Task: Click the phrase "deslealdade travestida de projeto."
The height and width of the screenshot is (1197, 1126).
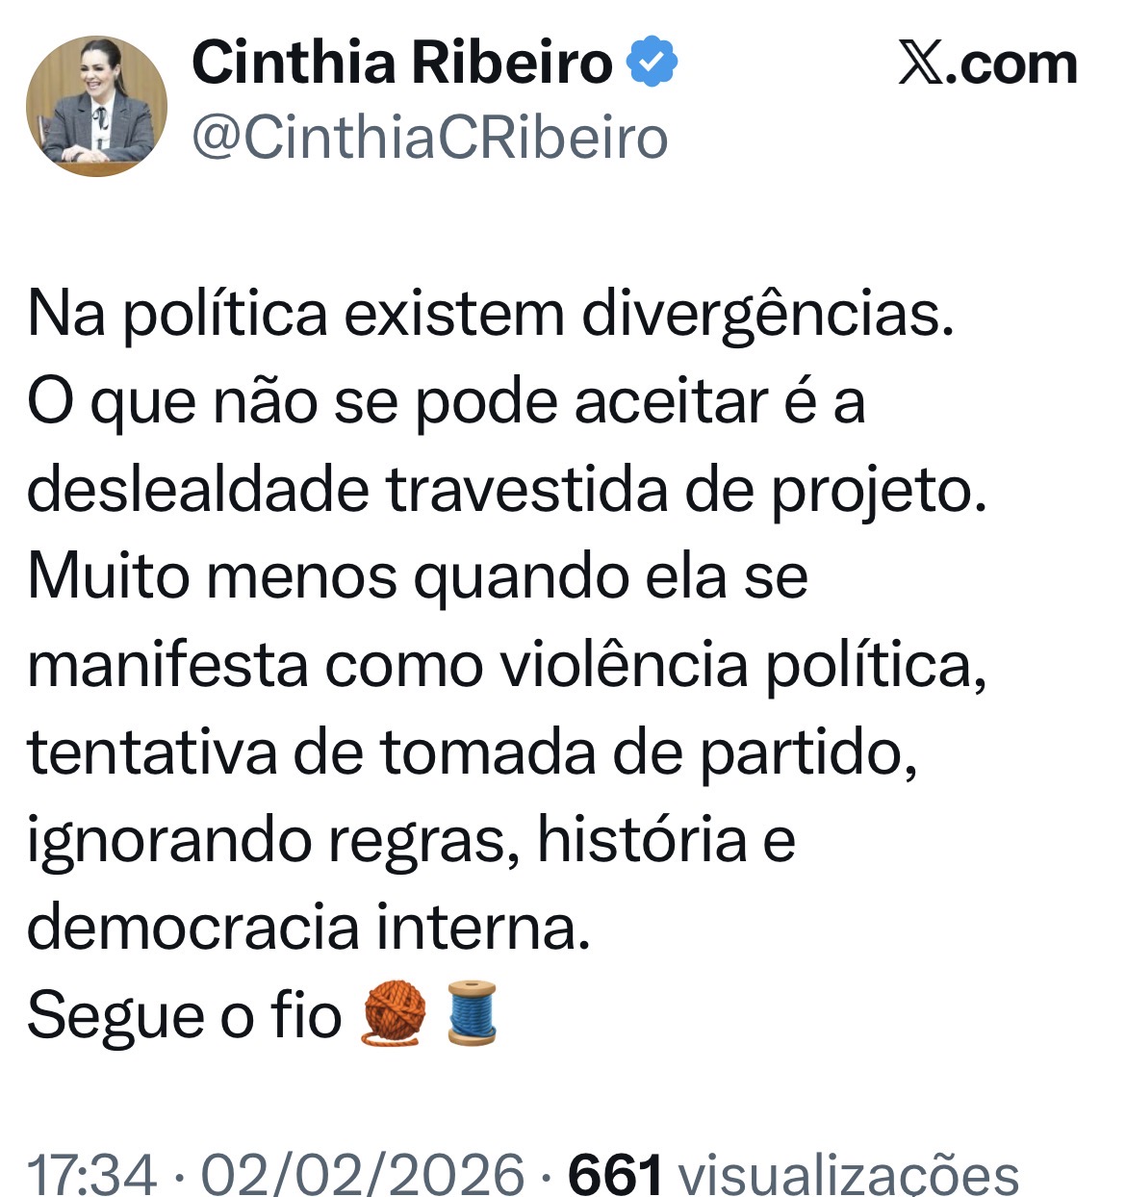Action: (x=507, y=489)
